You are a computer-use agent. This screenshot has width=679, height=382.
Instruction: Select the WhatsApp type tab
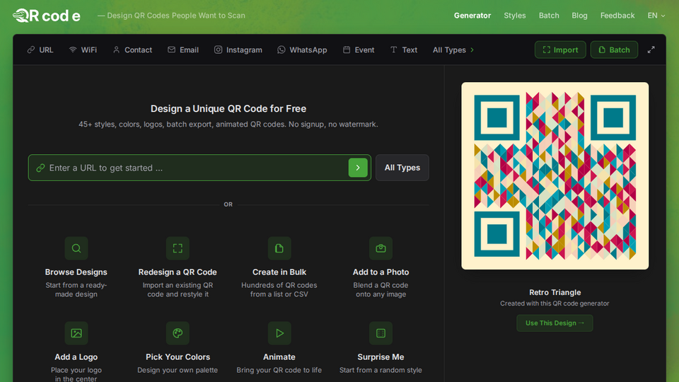(x=302, y=50)
